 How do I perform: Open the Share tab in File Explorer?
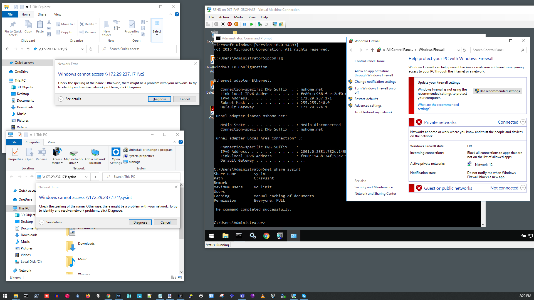pos(42,14)
